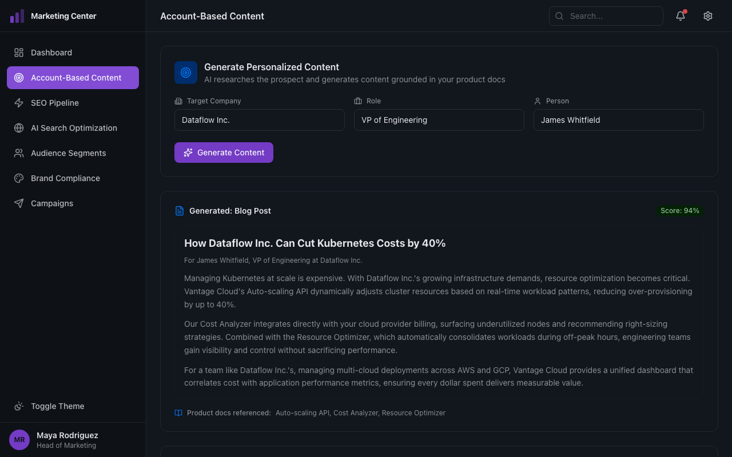Click the document icon beside Generated: Blog Post
The height and width of the screenshot is (457, 732).
[179, 211]
